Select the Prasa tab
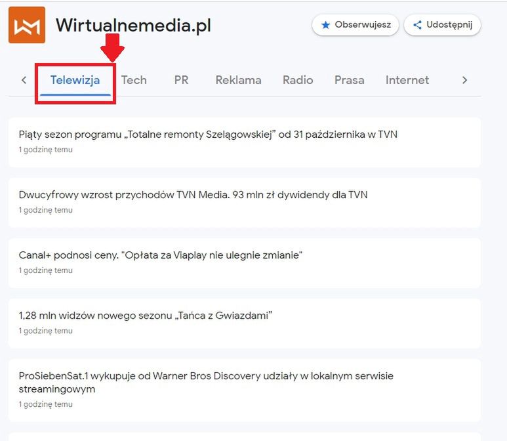Screen dimensions: 507x441 click(x=349, y=80)
